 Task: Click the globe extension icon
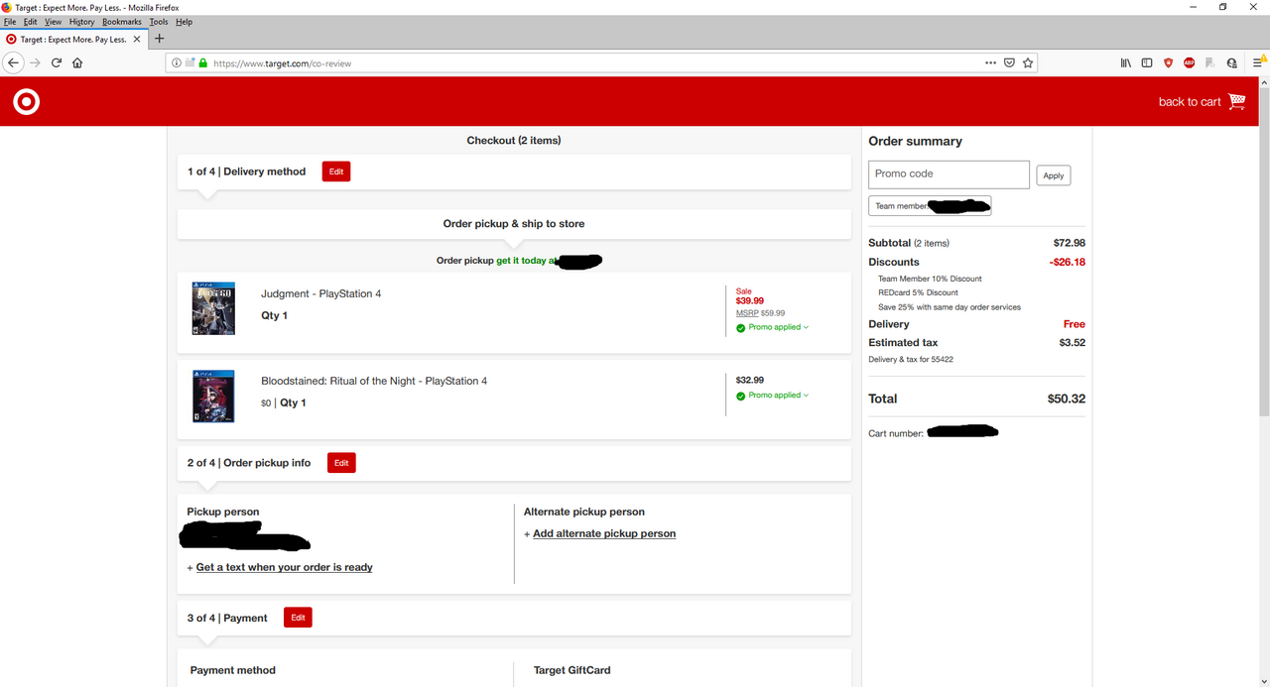1231,62
